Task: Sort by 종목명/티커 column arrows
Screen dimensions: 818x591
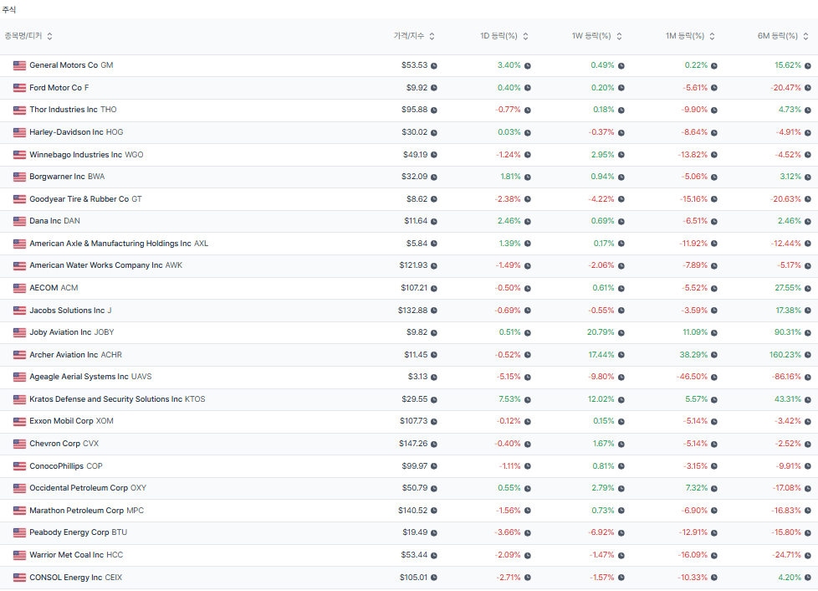Action: click(x=49, y=36)
